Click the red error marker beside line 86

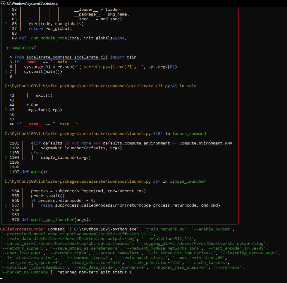click(x=7, y=24)
